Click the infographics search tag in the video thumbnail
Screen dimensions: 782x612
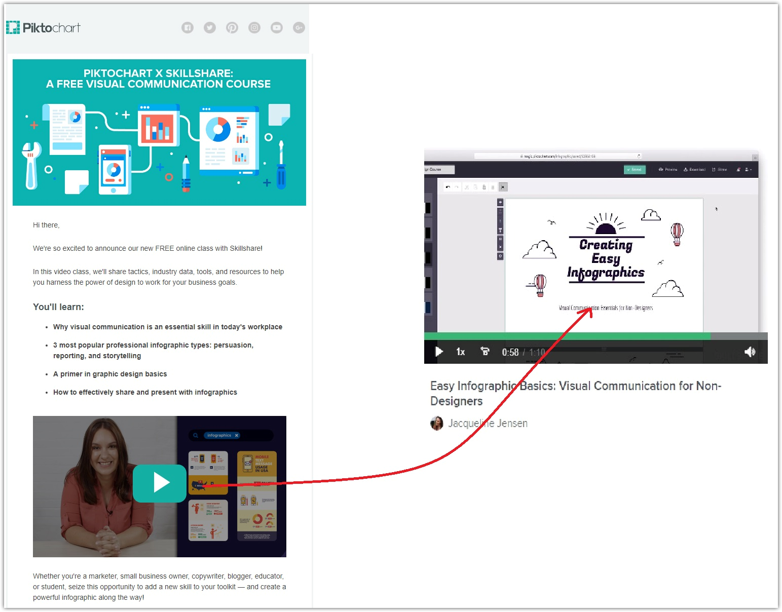pyautogui.click(x=222, y=435)
